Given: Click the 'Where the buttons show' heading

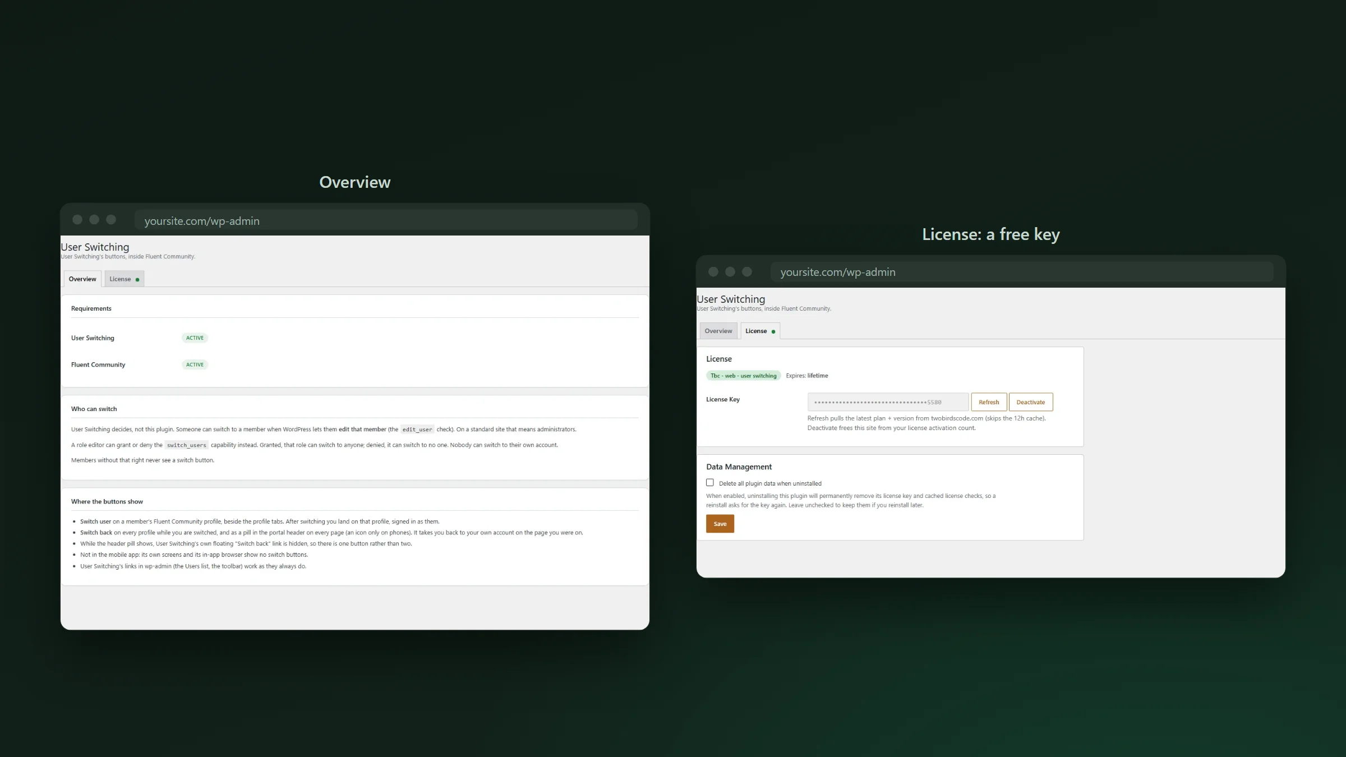Looking at the screenshot, I should 107,501.
